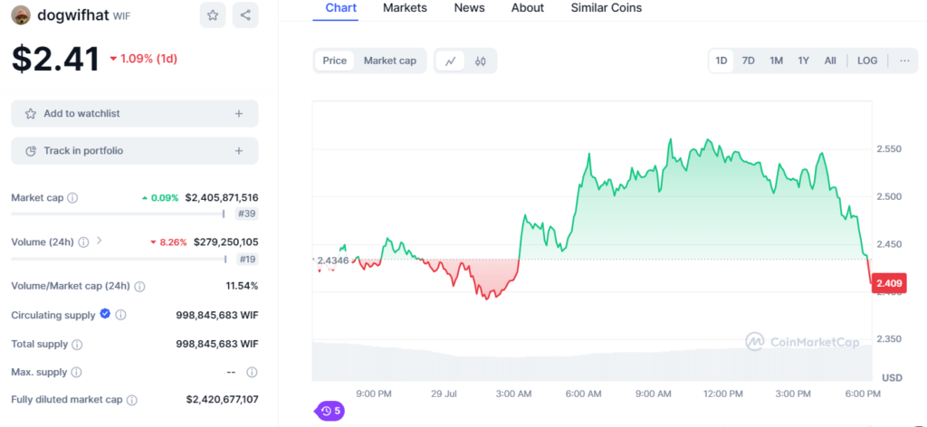This screenshot has width=927, height=427.
Task: Click the 0.09% market cap change
Action: pos(160,198)
